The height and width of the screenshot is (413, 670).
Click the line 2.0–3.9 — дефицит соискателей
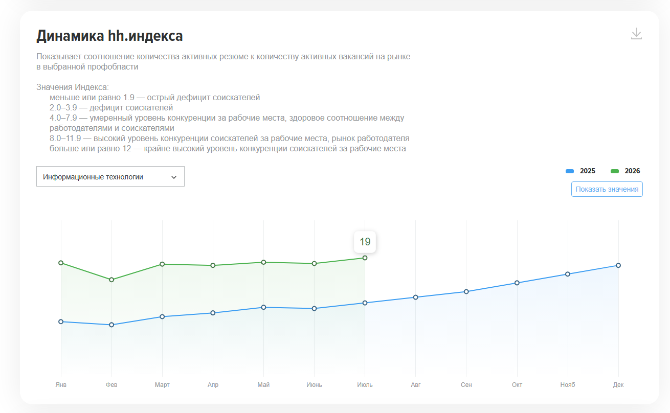click(x=111, y=107)
